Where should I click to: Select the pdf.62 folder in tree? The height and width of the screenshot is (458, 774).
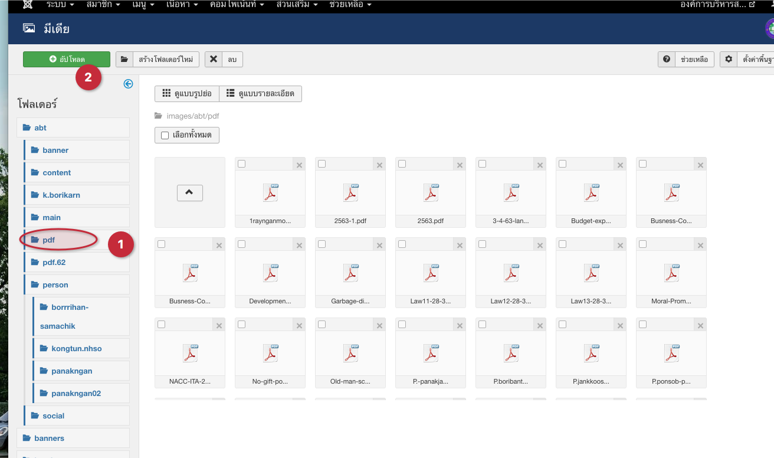54,262
